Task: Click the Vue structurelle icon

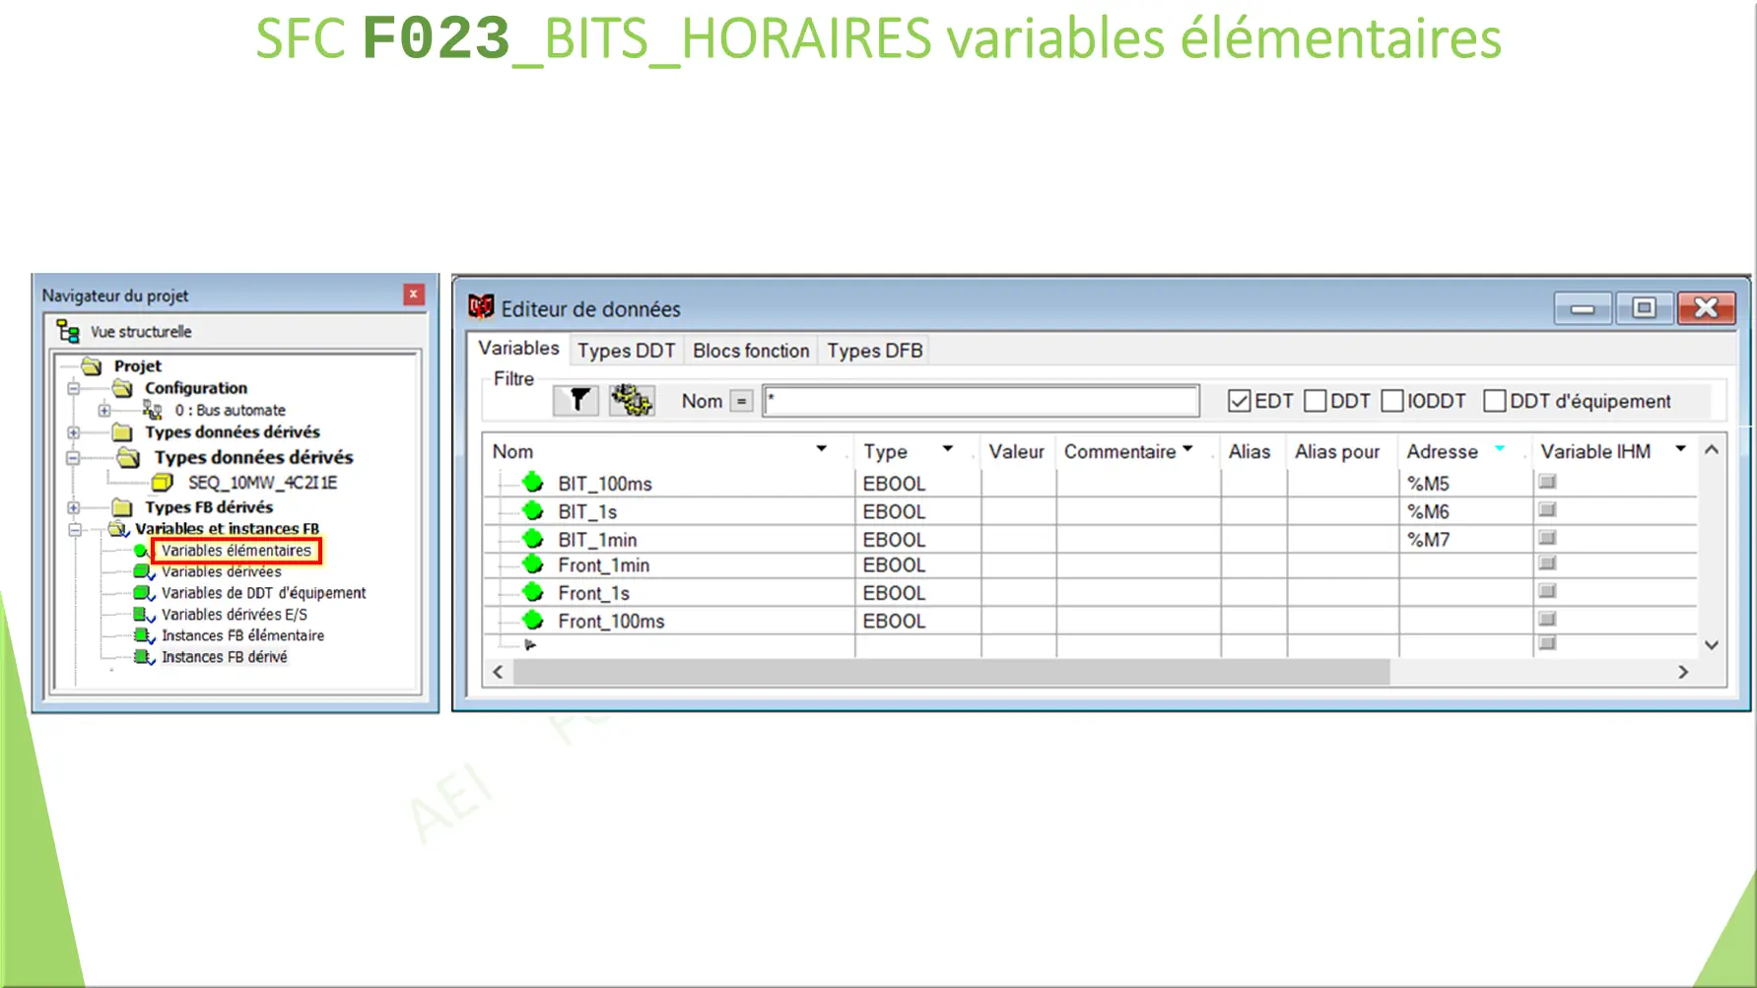Action: point(67,331)
